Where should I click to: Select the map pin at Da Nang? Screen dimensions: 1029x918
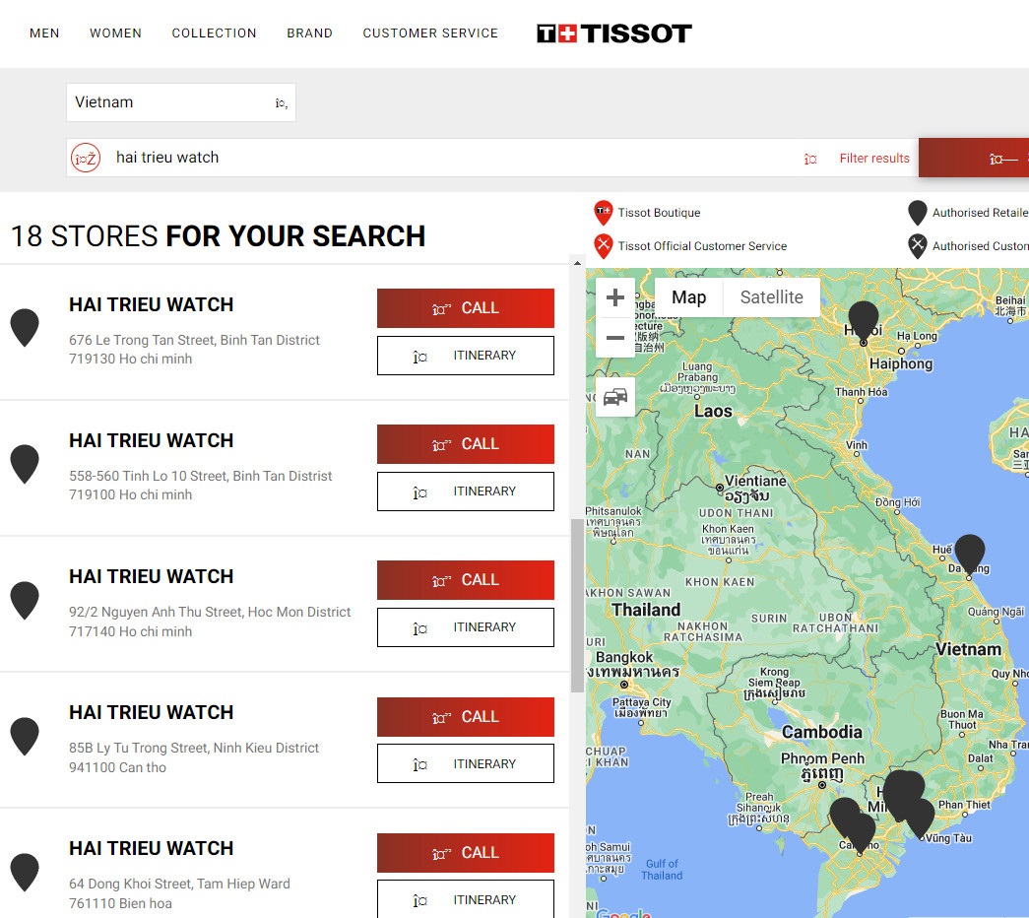tap(970, 555)
